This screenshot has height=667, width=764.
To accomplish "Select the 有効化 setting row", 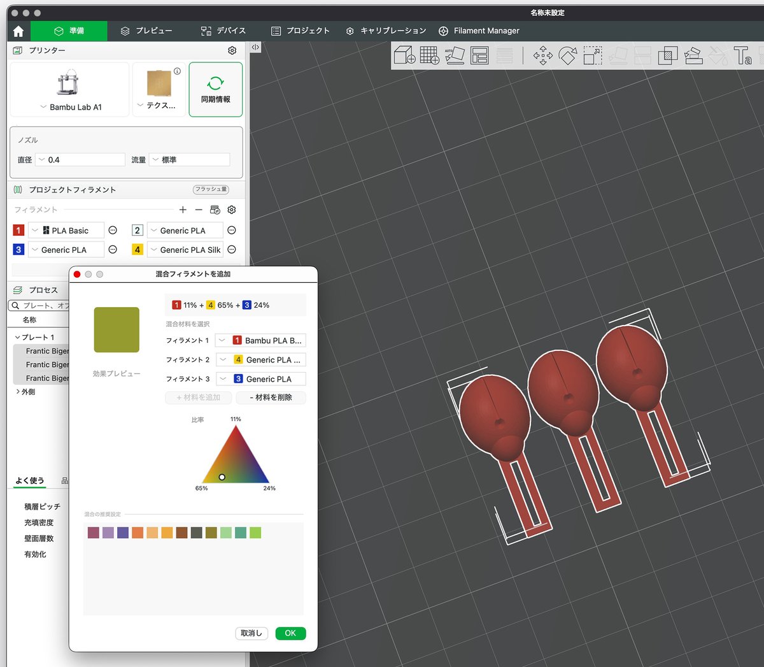I will (x=35, y=554).
